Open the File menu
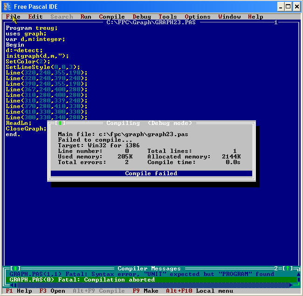 [13, 17]
